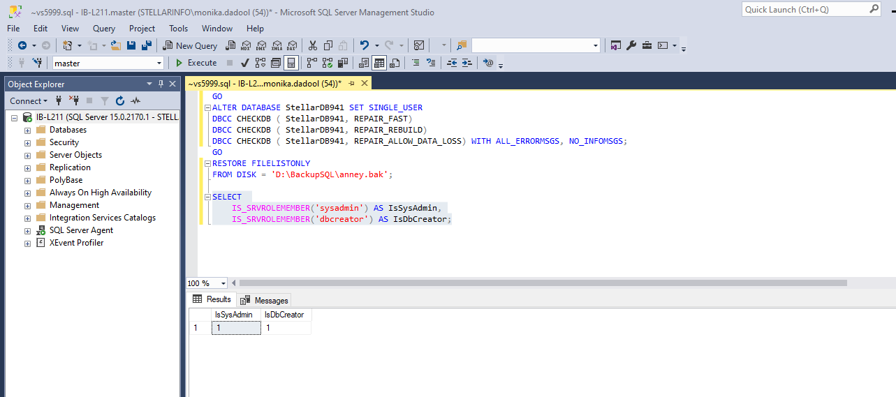896x397 pixels.
Task: Click the Cut scissors icon
Action: coord(312,45)
